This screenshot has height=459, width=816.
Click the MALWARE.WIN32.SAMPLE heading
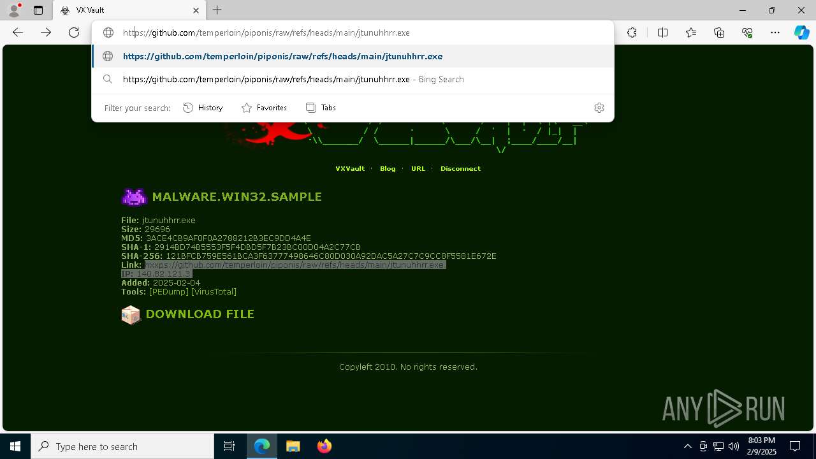tap(237, 197)
